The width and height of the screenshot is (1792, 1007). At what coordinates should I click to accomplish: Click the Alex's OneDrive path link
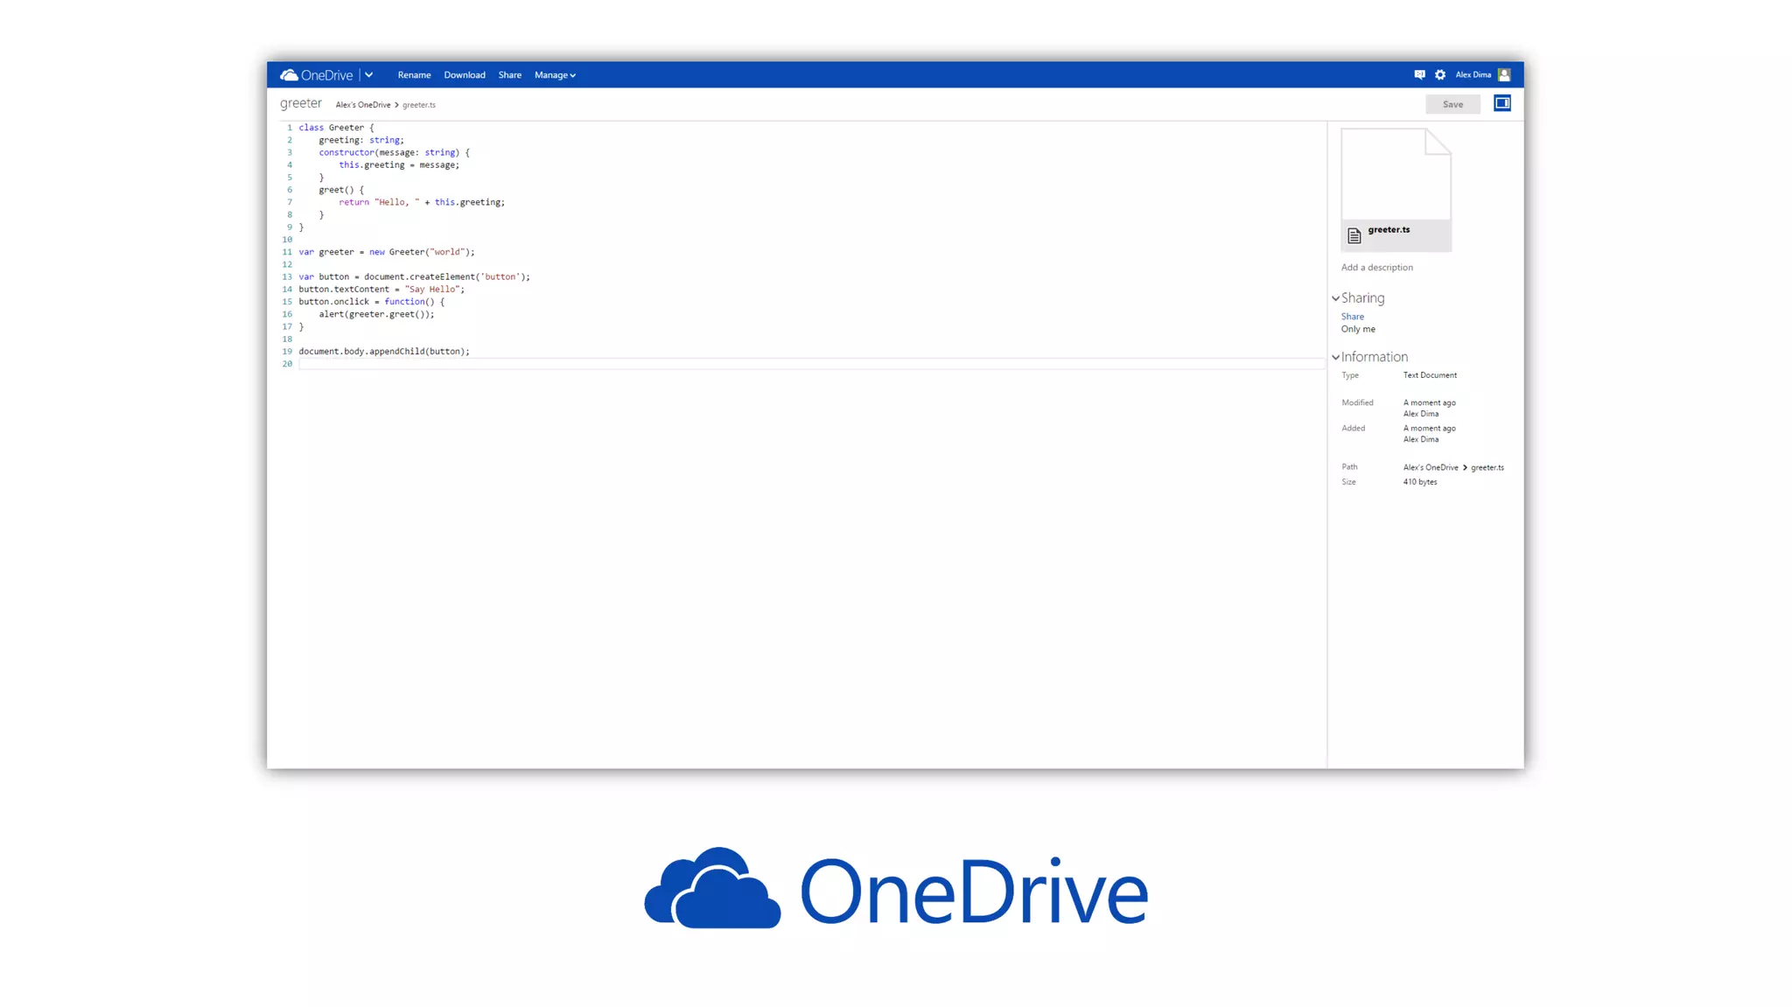1430,468
